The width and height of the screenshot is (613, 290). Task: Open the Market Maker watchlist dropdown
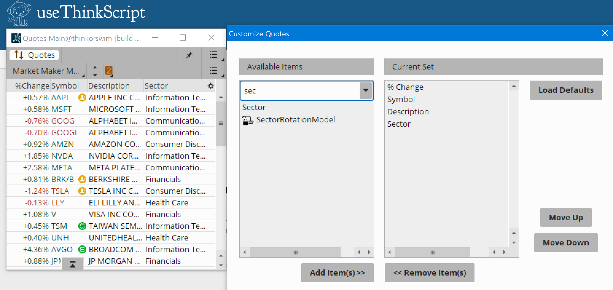coord(48,71)
